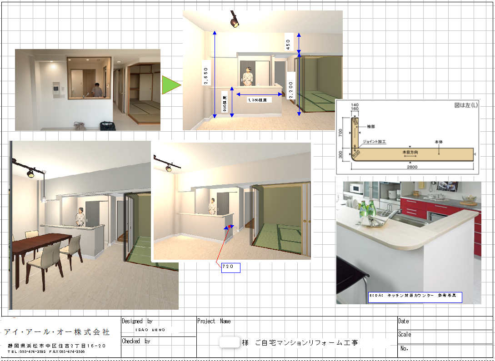Select the before-renovation kitchen photo

point(87,90)
